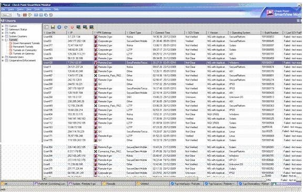The height and width of the screenshot is (192, 304).
Task: Select the highlighted row's Windows cell
Action: (x=245, y=63)
